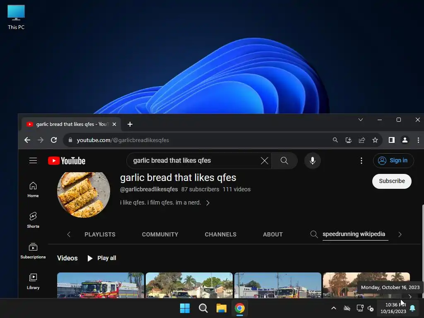Open YouTube hamburger guide menu
Image resolution: width=424 pixels, height=318 pixels.
click(33, 161)
